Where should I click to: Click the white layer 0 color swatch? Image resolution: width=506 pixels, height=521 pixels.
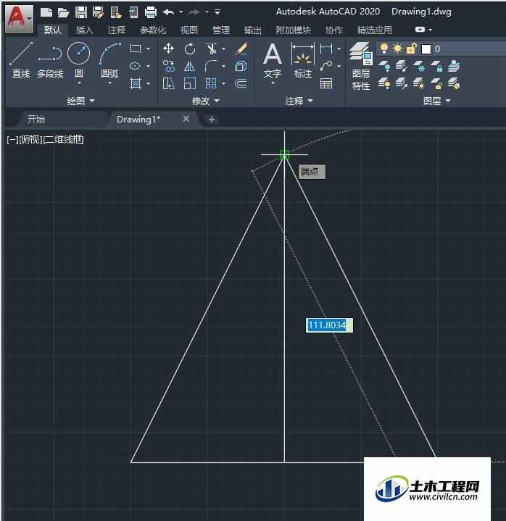click(x=426, y=49)
